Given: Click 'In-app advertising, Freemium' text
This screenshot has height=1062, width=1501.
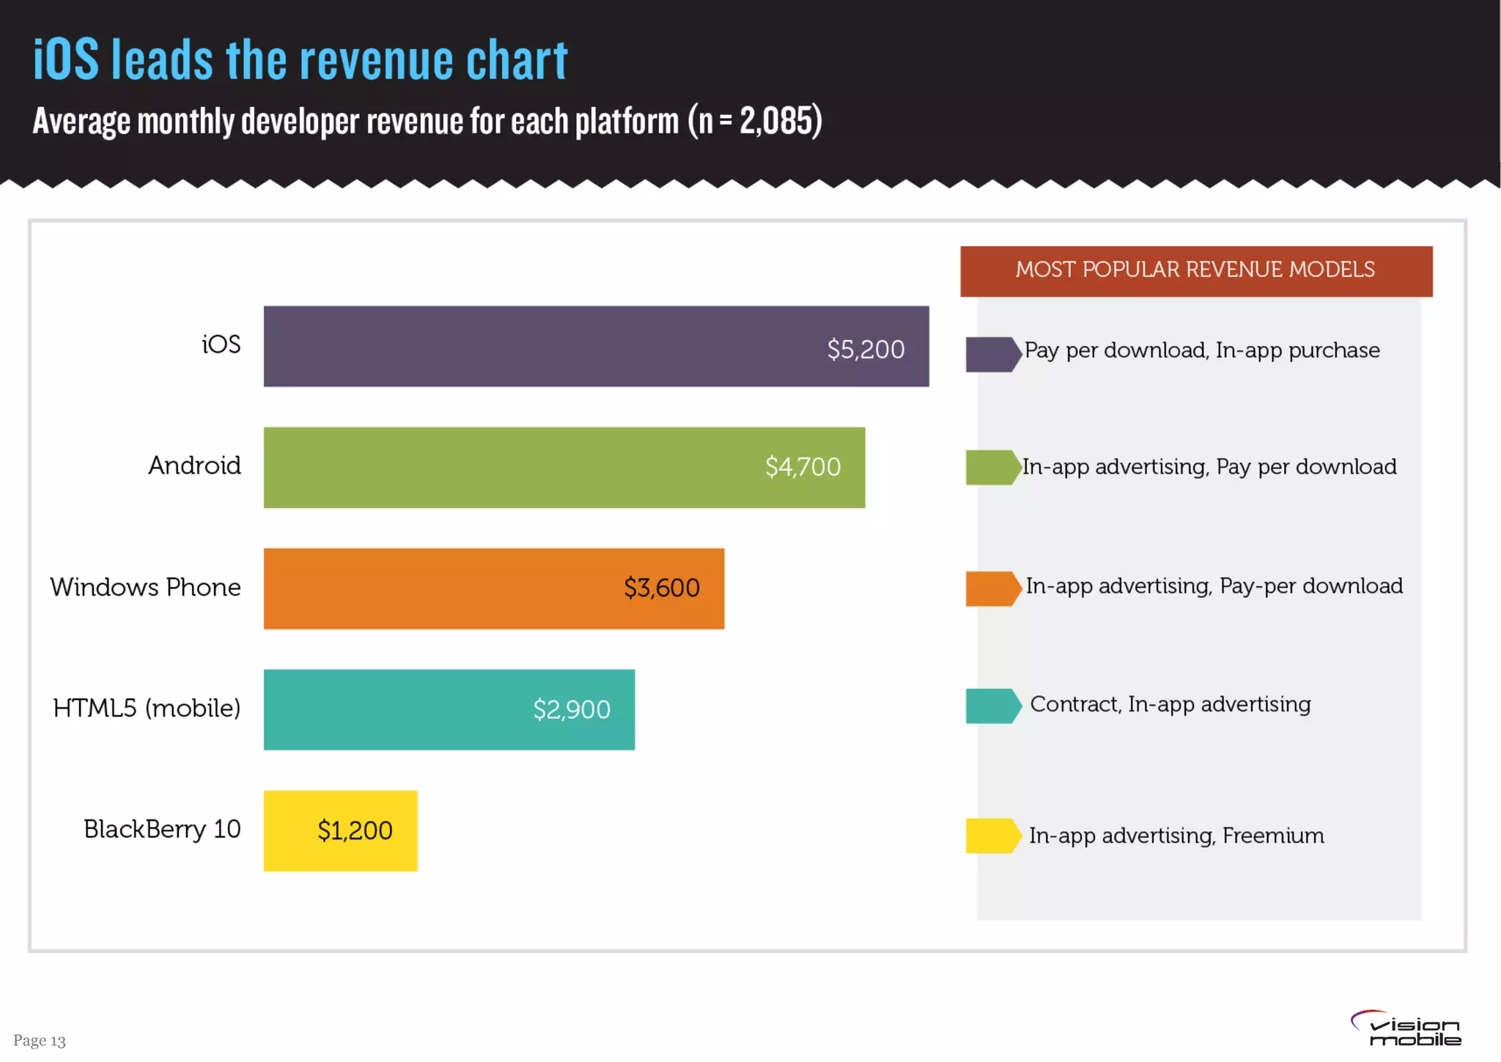Looking at the screenshot, I should pyautogui.click(x=1176, y=836).
